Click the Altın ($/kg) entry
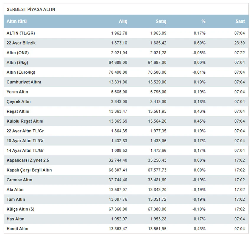 coord(17,62)
